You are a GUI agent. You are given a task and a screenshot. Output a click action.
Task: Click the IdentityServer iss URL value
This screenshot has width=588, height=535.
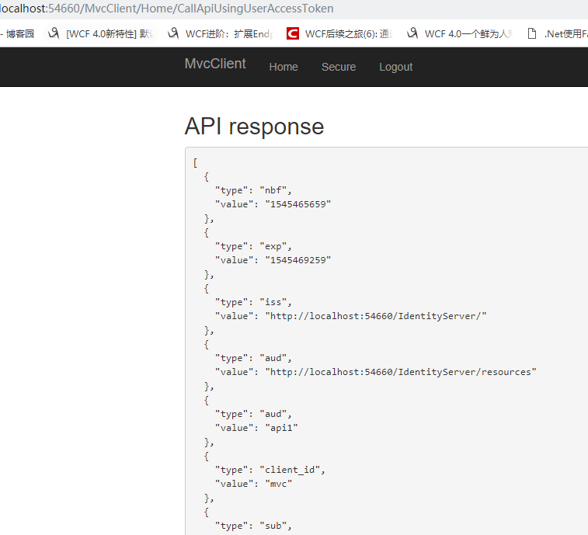(x=377, y=316)
